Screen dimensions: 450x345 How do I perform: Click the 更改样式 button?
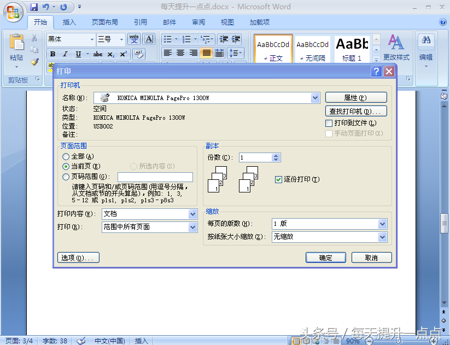click(x=396, y=48)
